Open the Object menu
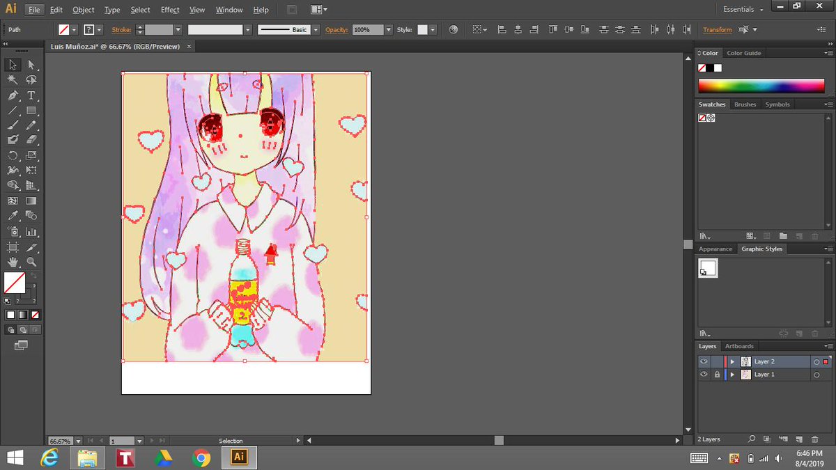The width and height of the screenshot is (836, 470). coord(83,10)
